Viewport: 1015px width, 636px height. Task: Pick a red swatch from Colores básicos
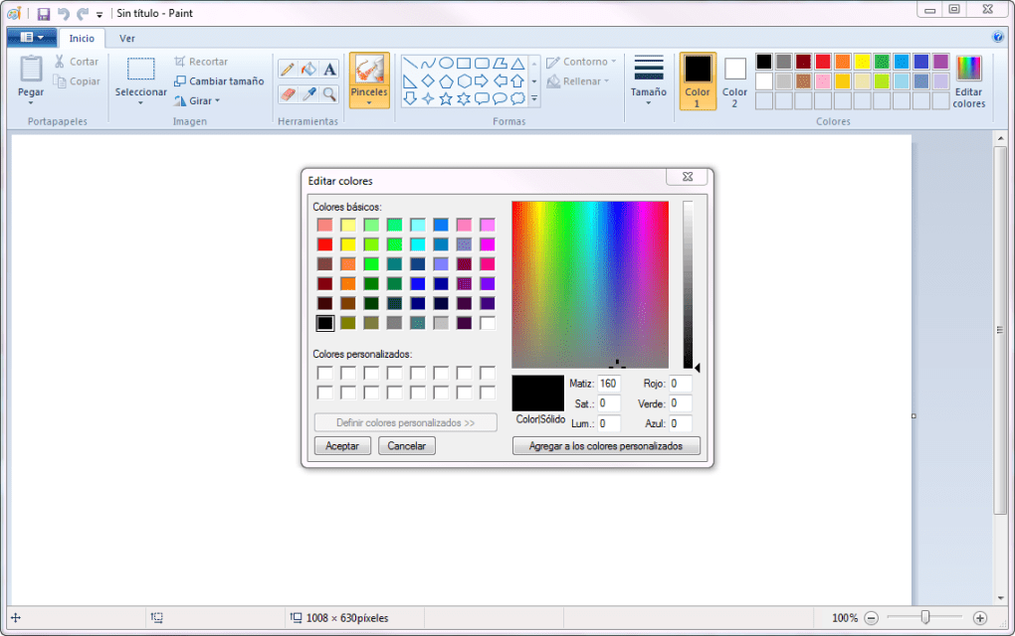(x=323, y=243)
